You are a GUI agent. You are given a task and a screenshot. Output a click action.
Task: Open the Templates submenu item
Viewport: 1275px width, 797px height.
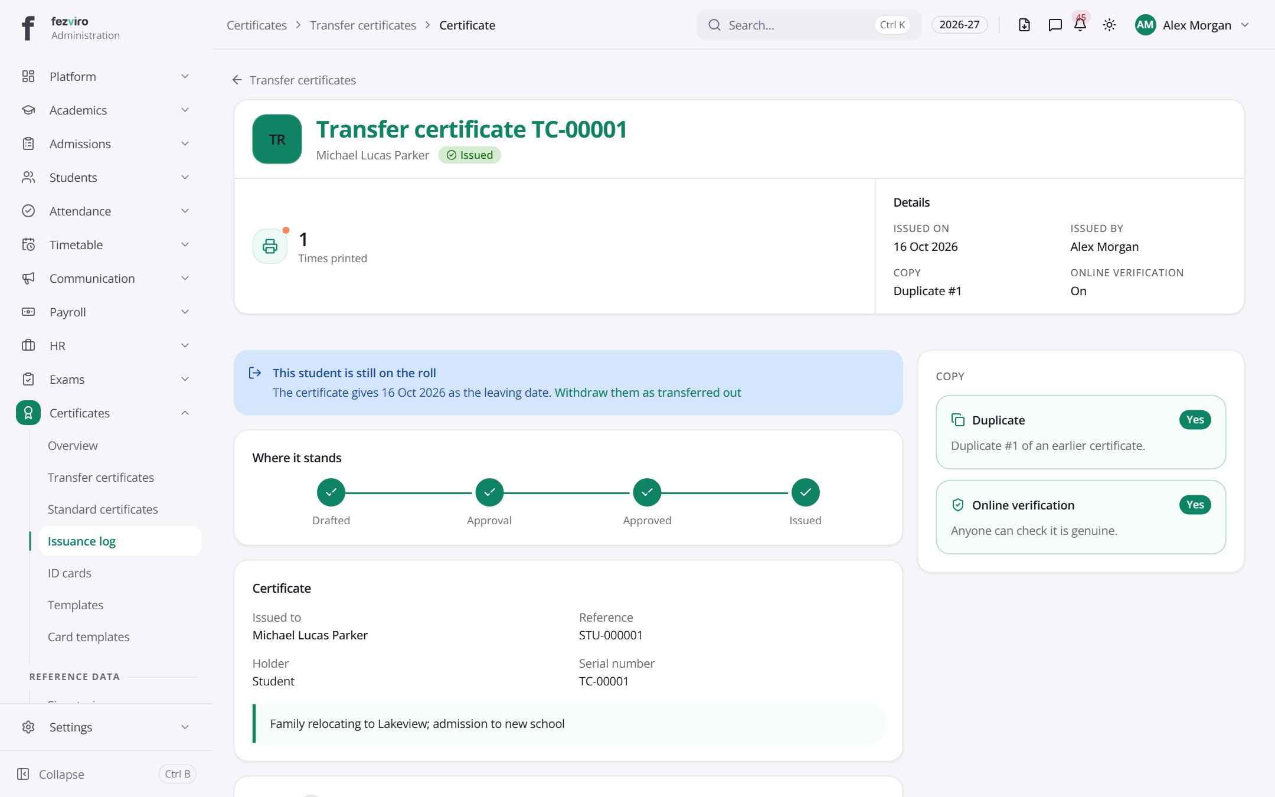pyautogui.click(x=120, y=605)
